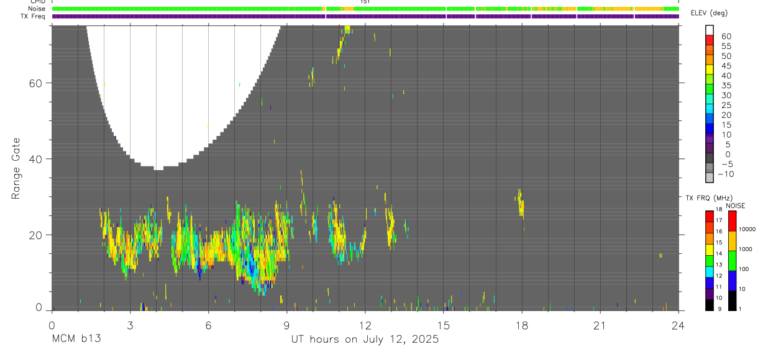Click the '18' tick on the UT hours axis
763x352 pixels.
pyautogui.click(x=521, y=325)
